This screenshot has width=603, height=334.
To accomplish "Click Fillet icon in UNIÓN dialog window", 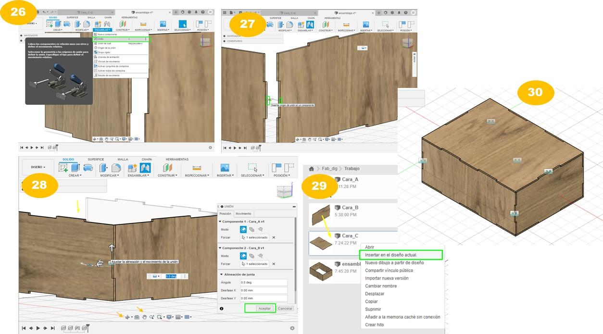I will [116, 168].
